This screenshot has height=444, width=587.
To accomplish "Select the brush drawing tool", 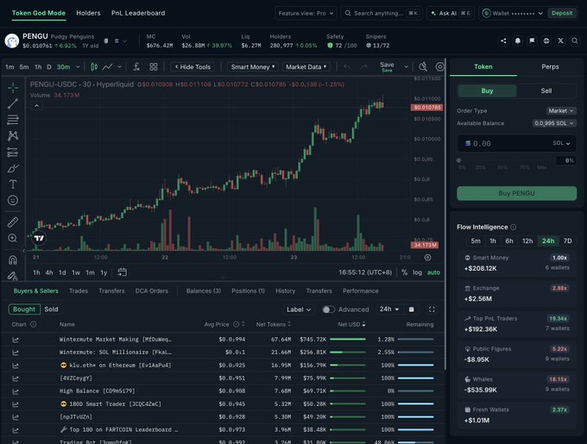I will (13, 168).
